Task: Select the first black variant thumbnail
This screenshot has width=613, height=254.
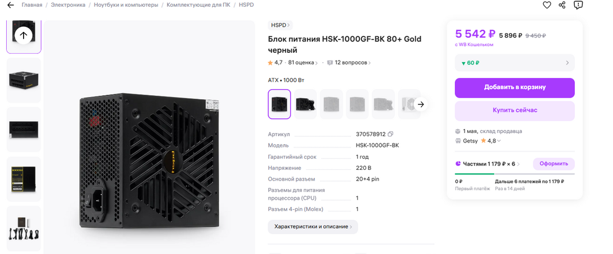Action: (x=280, y=104)
